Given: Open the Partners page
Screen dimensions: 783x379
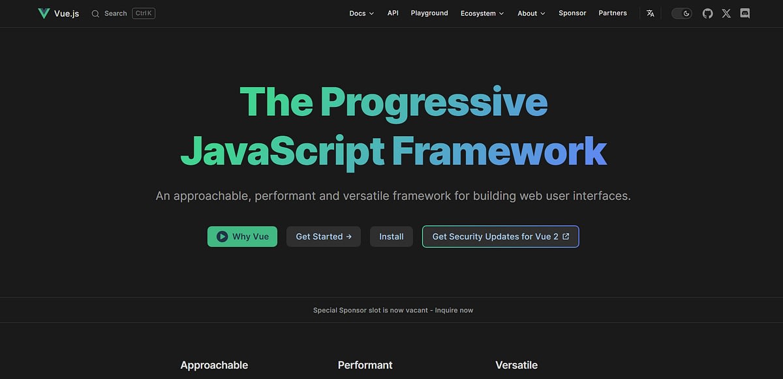Looking at the screenshot, I should pos(612,13).
